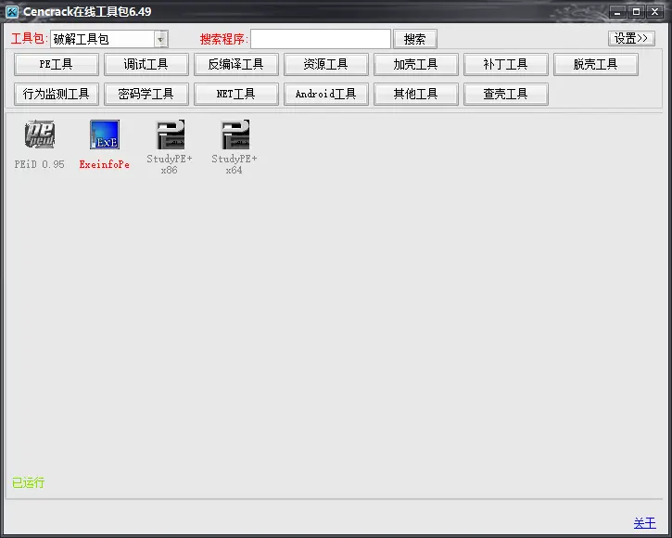Viewport: 672px width, 538px height.
Task: Select the PE工具 category
Action: click(x=57, y=64)
